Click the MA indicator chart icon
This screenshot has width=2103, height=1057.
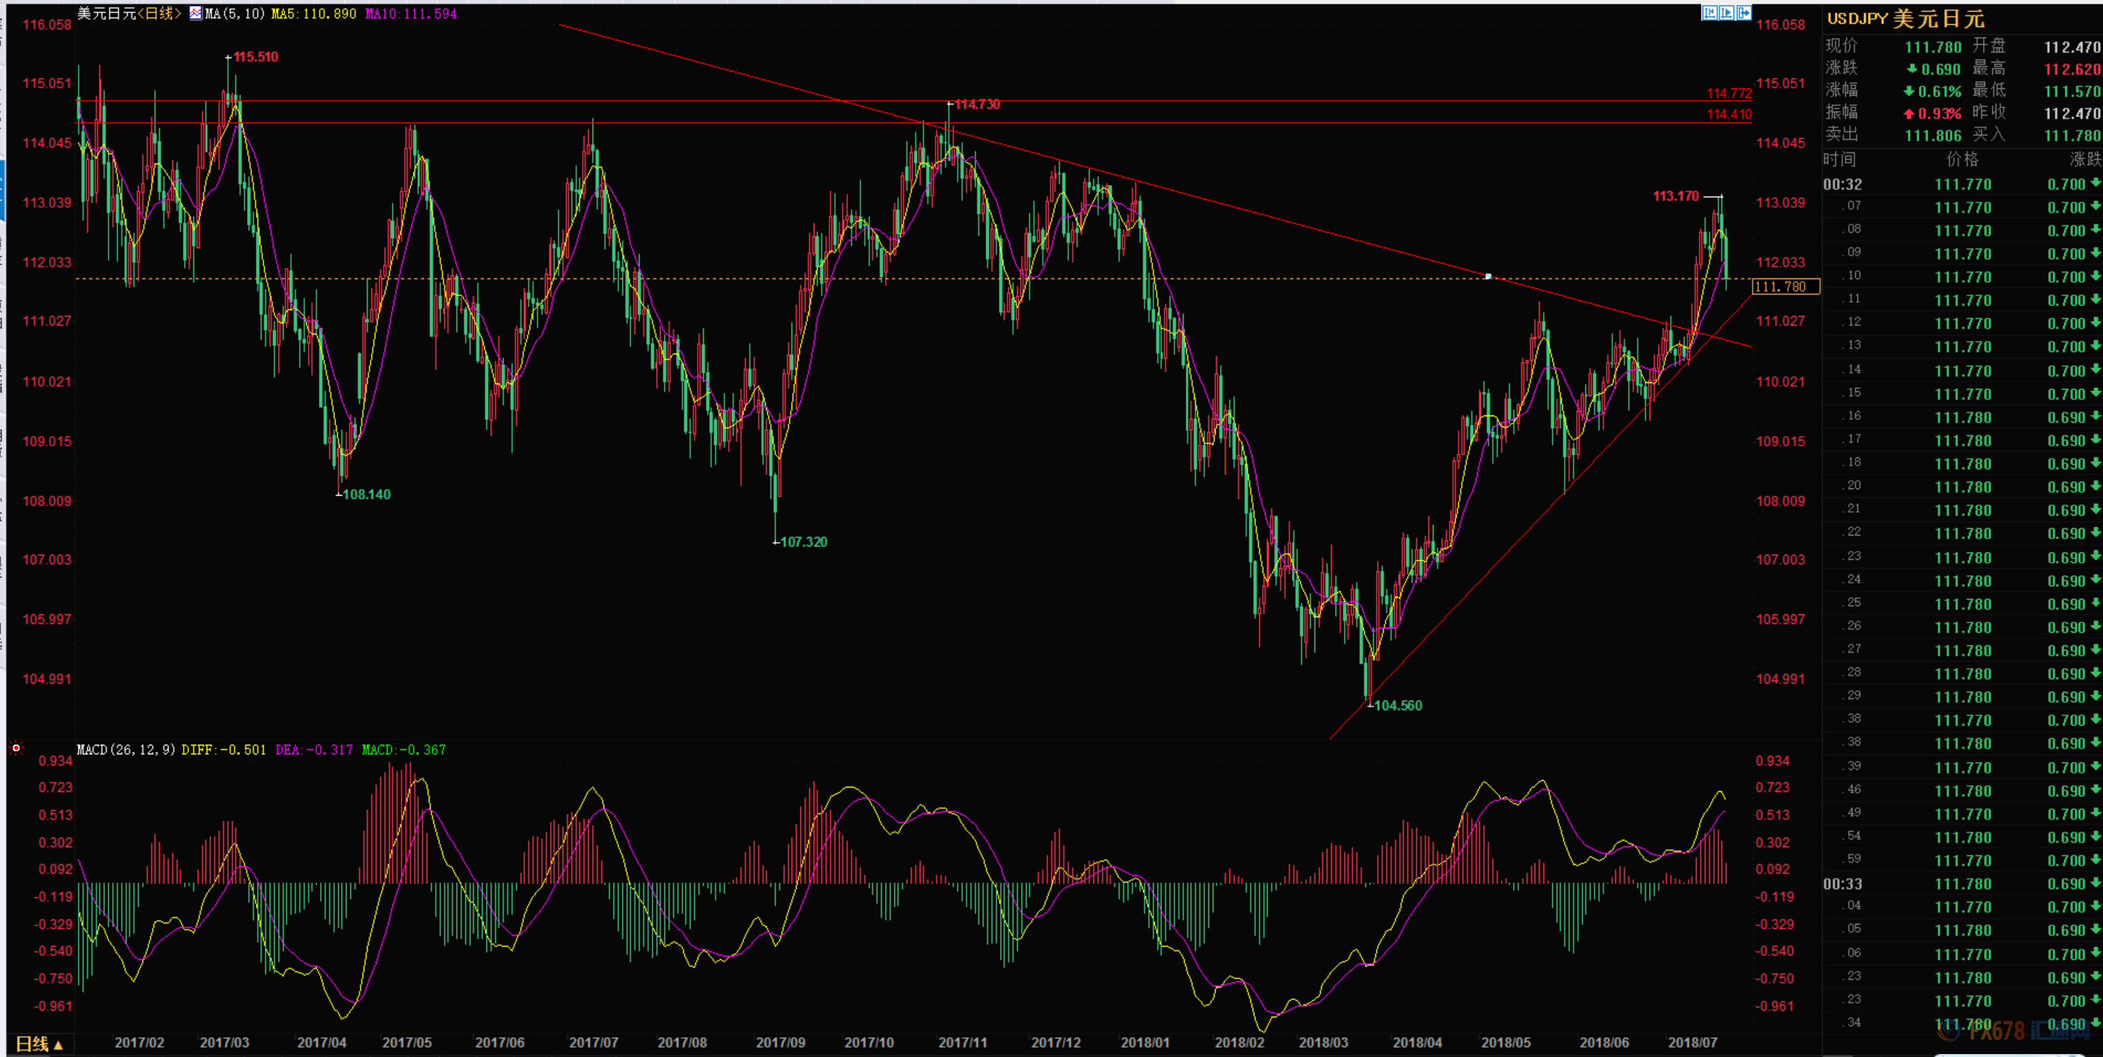(x=196, y=13)
